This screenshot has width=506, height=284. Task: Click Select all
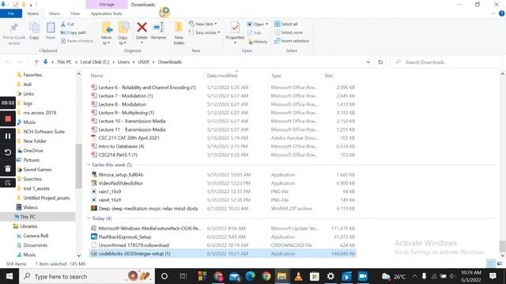[x=286, y=24]
